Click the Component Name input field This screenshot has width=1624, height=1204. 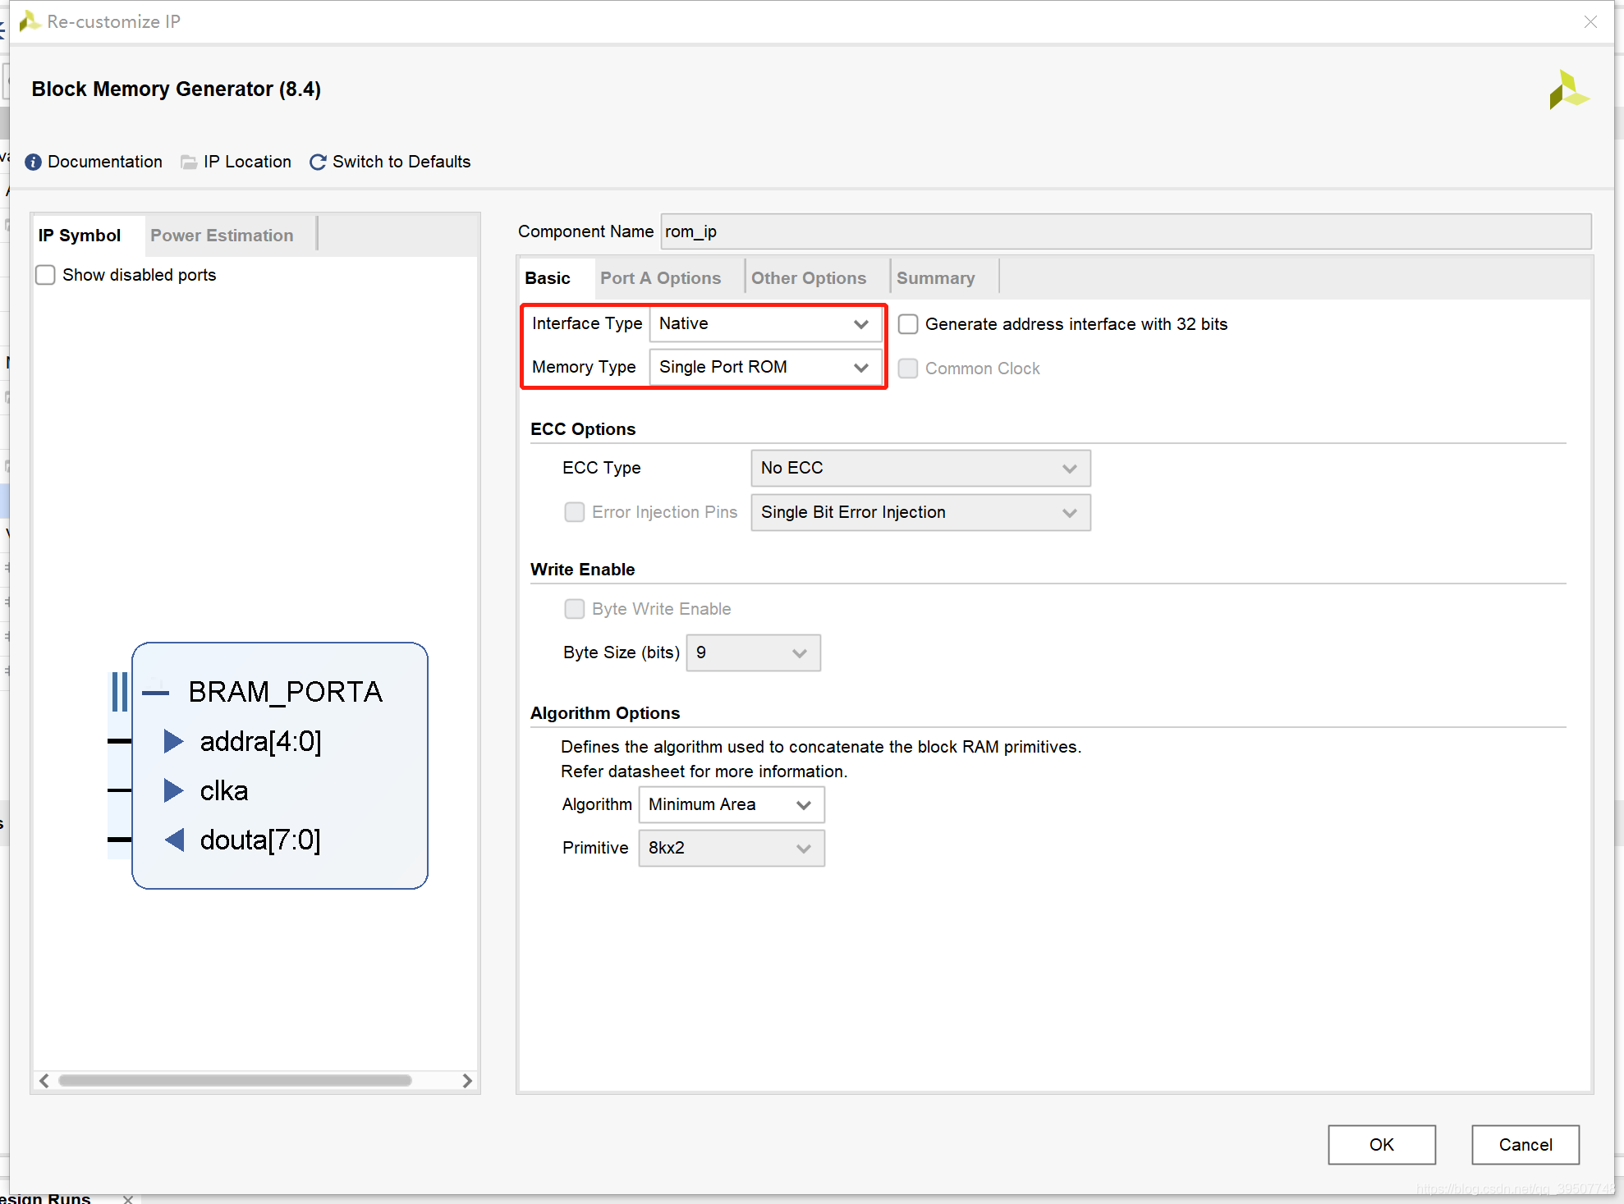tap(1125, 232)
